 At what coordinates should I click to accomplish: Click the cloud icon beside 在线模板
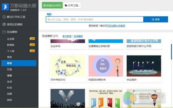coord(4,32)
